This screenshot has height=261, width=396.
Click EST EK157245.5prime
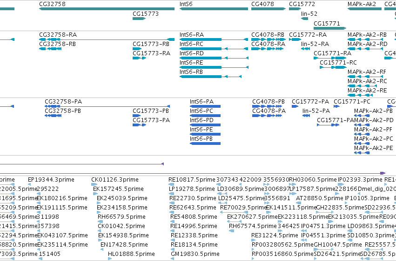pyautogui.click(x=95, y=194)
